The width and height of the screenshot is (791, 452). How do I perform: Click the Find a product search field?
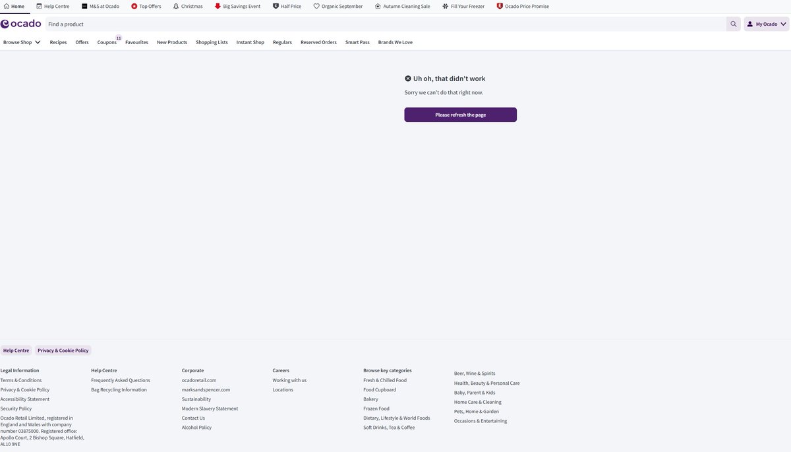pyautogui.click(x=386, y=24)
